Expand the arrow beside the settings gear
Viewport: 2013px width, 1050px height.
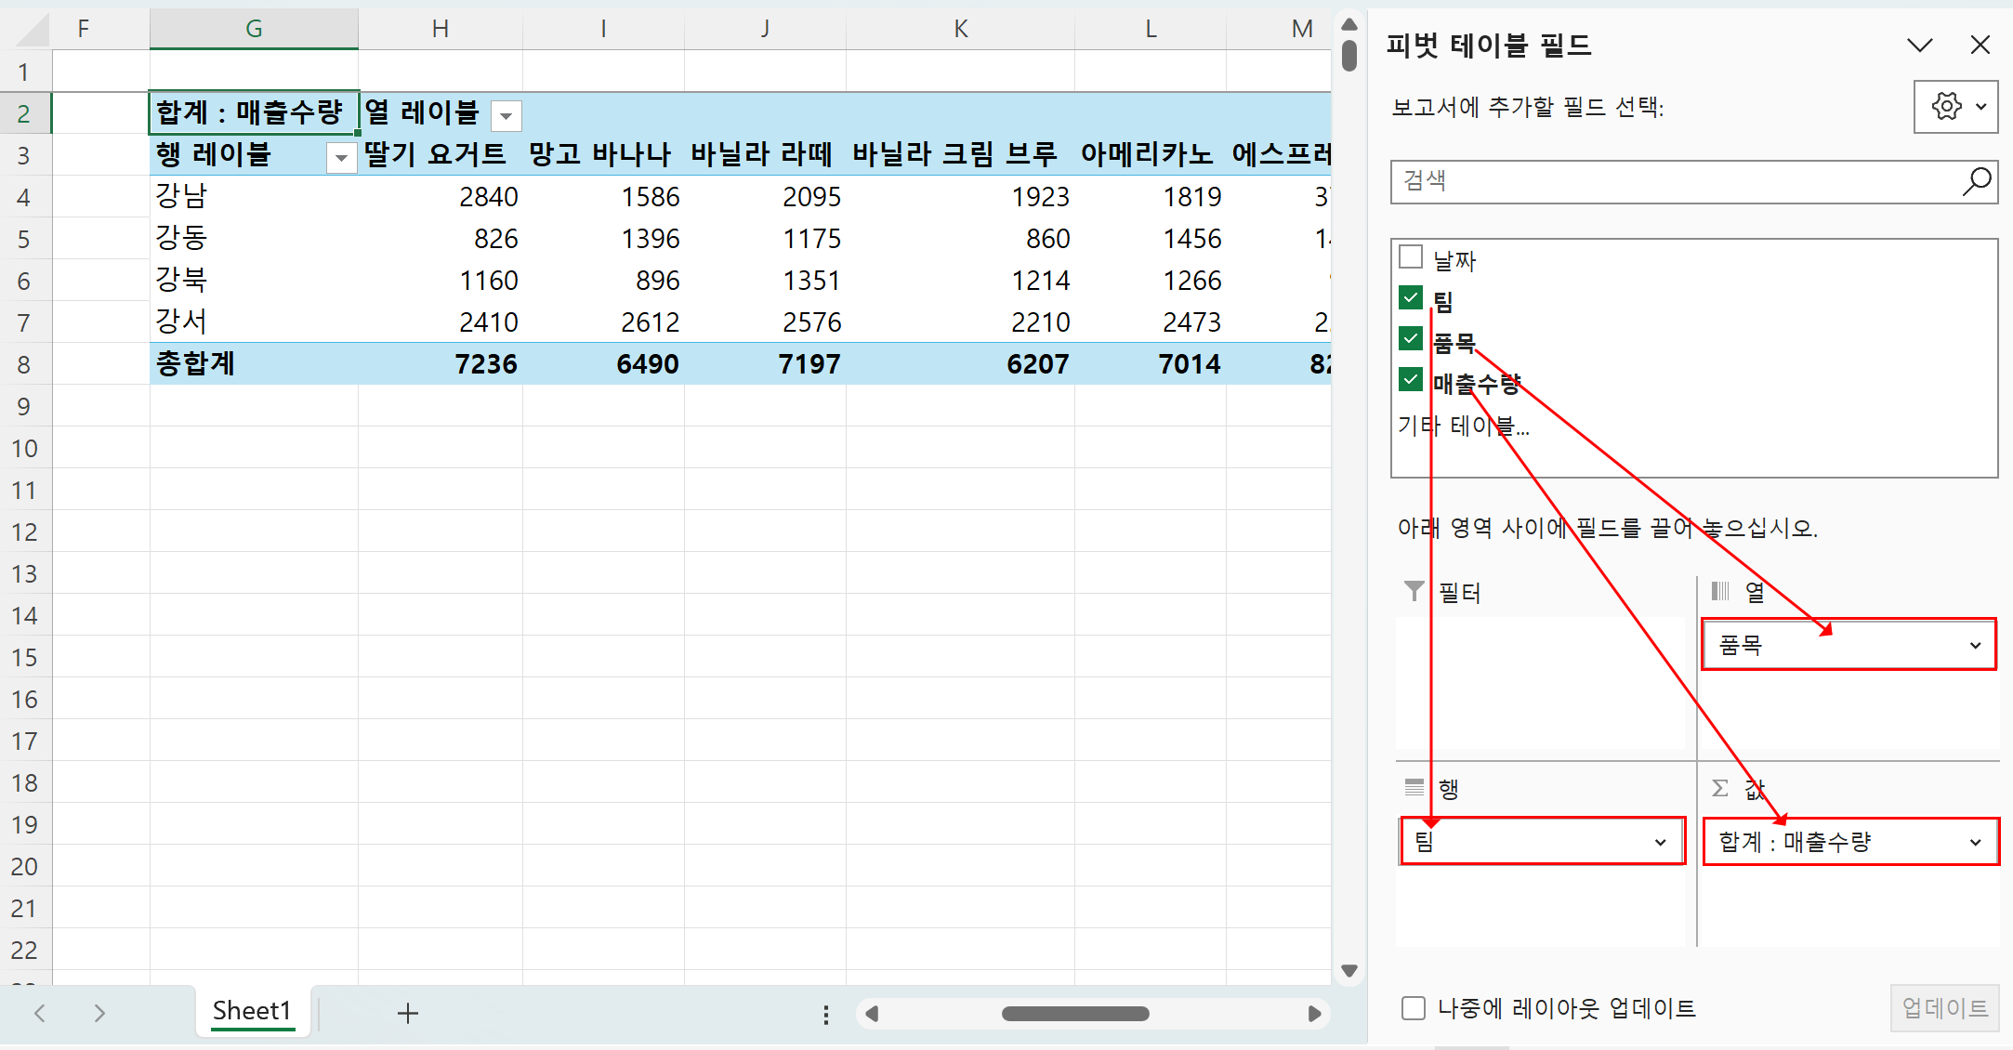tap(1980, 107)
